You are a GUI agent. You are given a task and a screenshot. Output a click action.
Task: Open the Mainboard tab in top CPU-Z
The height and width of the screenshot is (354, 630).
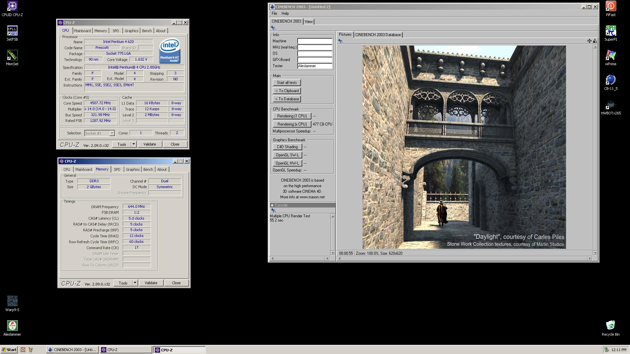tap(82, 31)
